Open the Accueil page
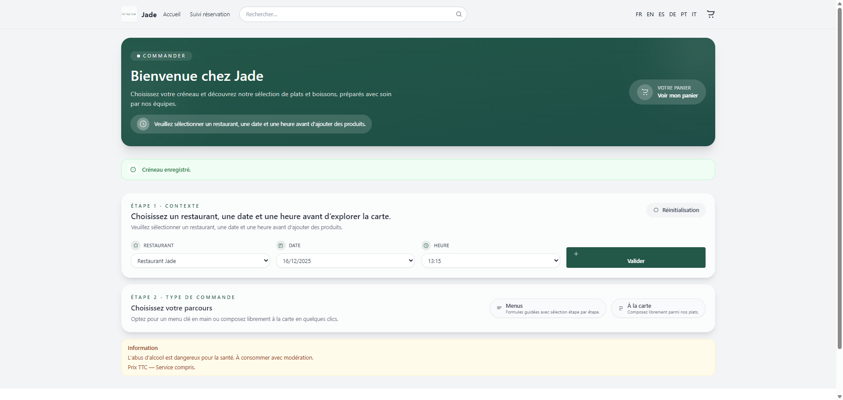The width and height of the screenshot is (843, 400). pyautogui.click(x=172, y=14)
